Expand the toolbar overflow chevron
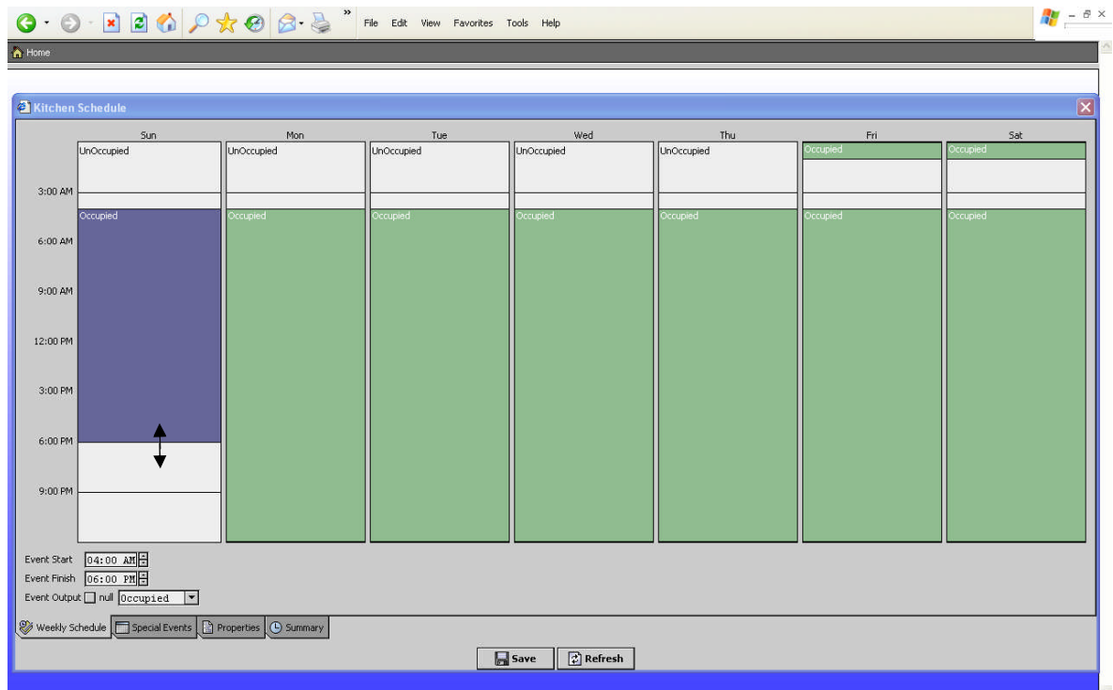 [x=347, y=13]
